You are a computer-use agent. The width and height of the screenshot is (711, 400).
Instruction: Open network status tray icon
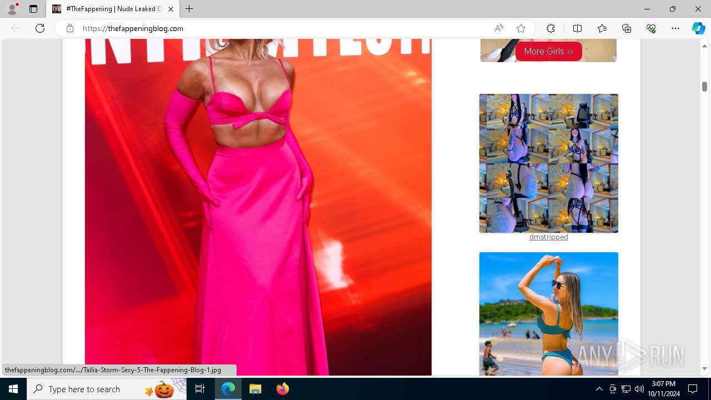[626, 389]
